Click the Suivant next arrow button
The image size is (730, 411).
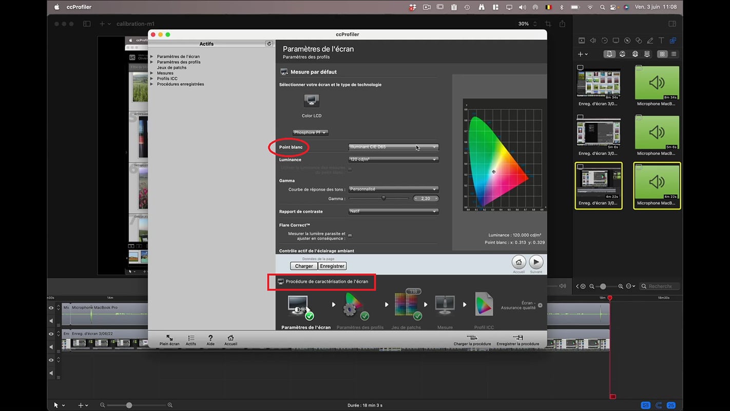coord(536,262)
